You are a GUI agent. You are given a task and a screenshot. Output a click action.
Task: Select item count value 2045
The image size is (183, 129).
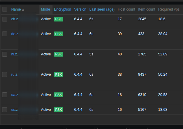coord(142,19)
